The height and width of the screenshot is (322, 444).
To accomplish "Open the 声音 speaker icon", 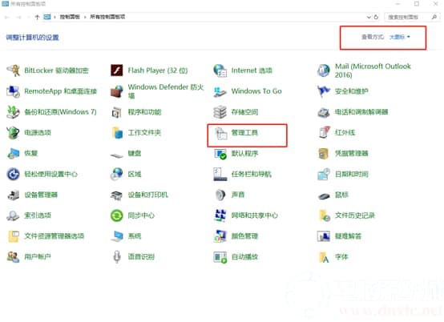I will [220, 195].
